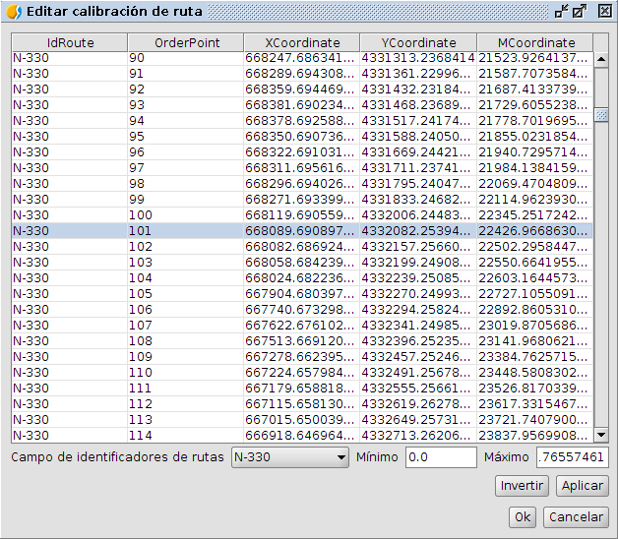Click the OrderPoint column header
Image resolution: width=618 pixels, height=539 pixels.
coord(186,43)
